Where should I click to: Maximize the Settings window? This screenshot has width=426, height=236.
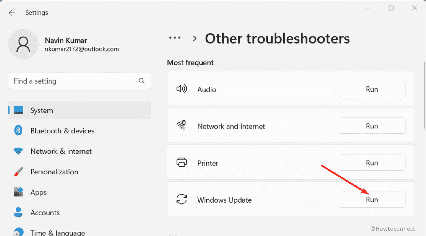pos(391,8)
